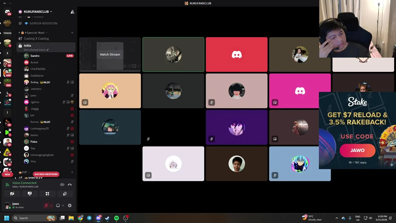Open the Activities launcher icon
396x223 pixels.
tap(47, 194)
